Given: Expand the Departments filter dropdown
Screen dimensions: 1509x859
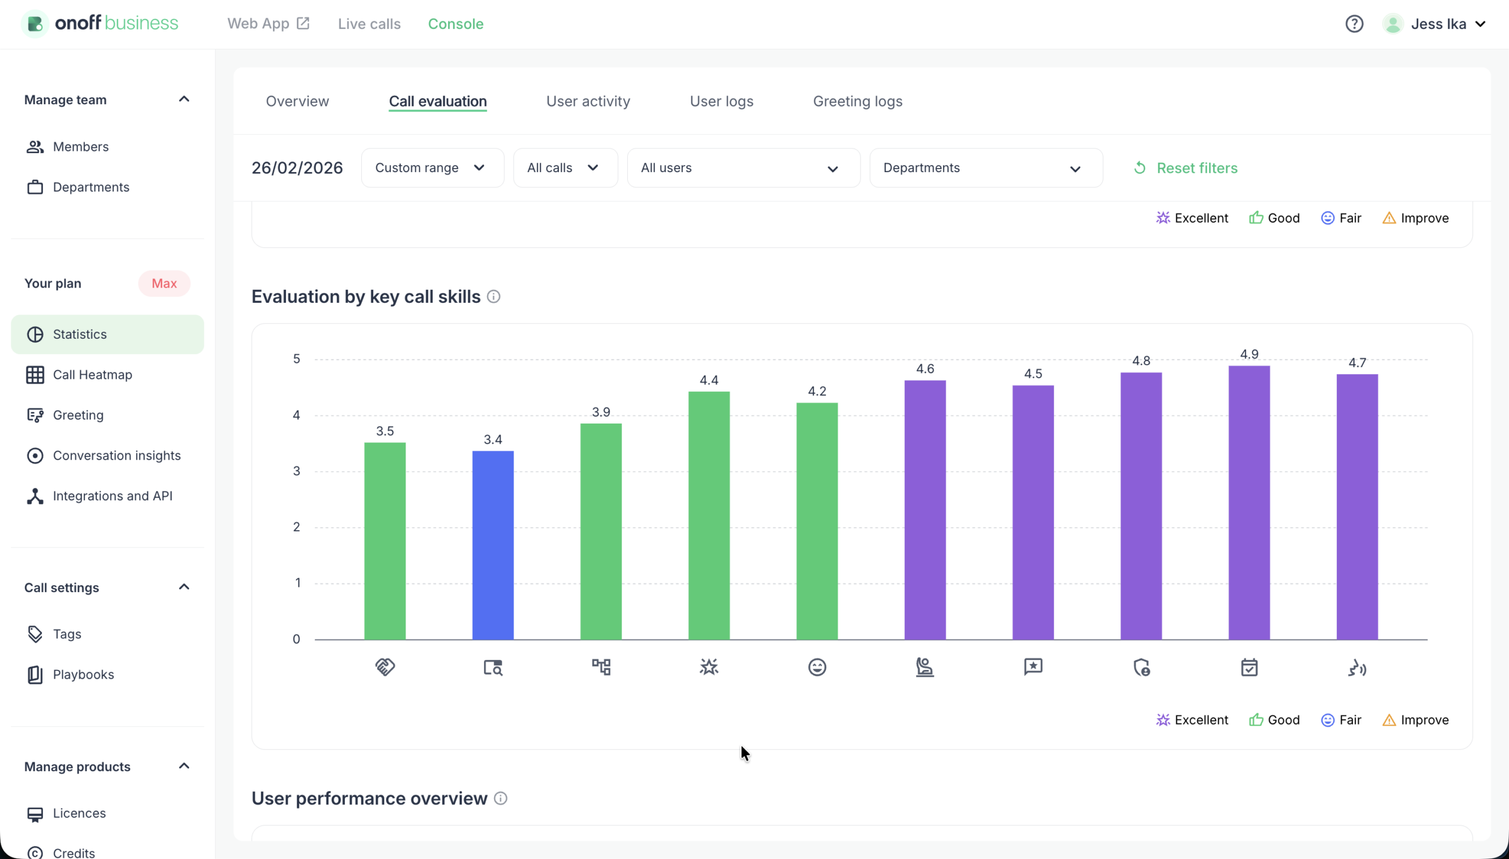Looking at the screenshot, I should (x=984, y=167).
